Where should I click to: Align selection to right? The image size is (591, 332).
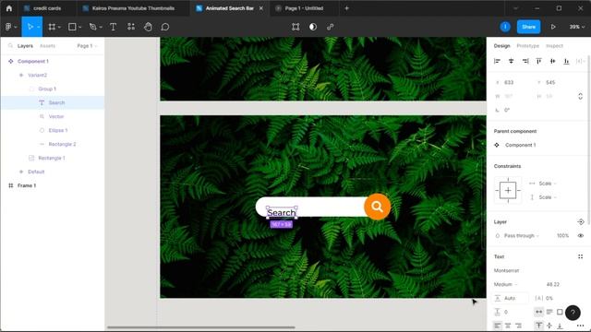point(525,61)
